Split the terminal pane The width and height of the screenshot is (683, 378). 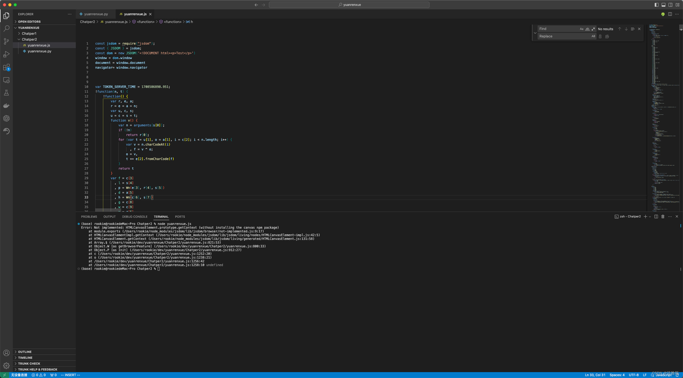click(656, 217)
